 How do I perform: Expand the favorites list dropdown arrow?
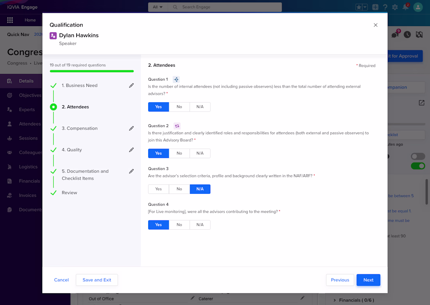365,7
